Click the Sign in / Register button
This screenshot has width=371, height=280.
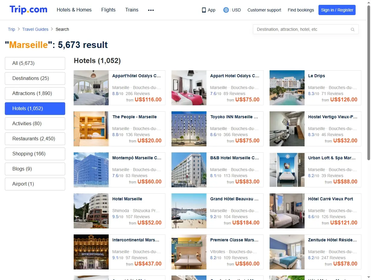pyautogui.click(x=337, y=10)
